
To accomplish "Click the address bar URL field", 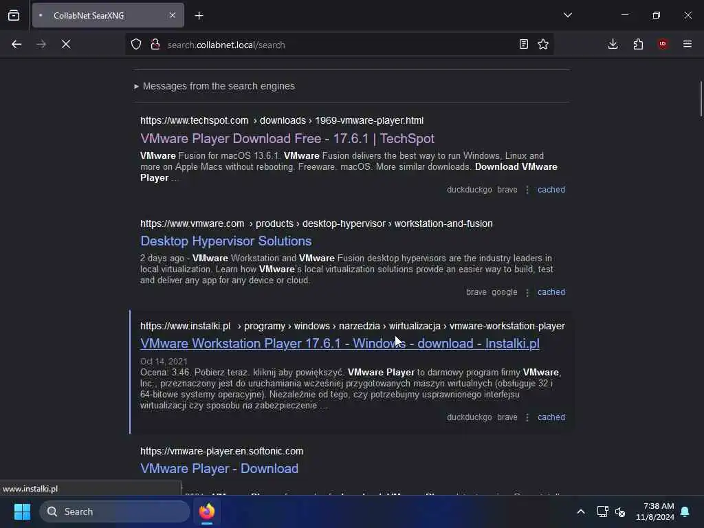I will pos(339,45).
